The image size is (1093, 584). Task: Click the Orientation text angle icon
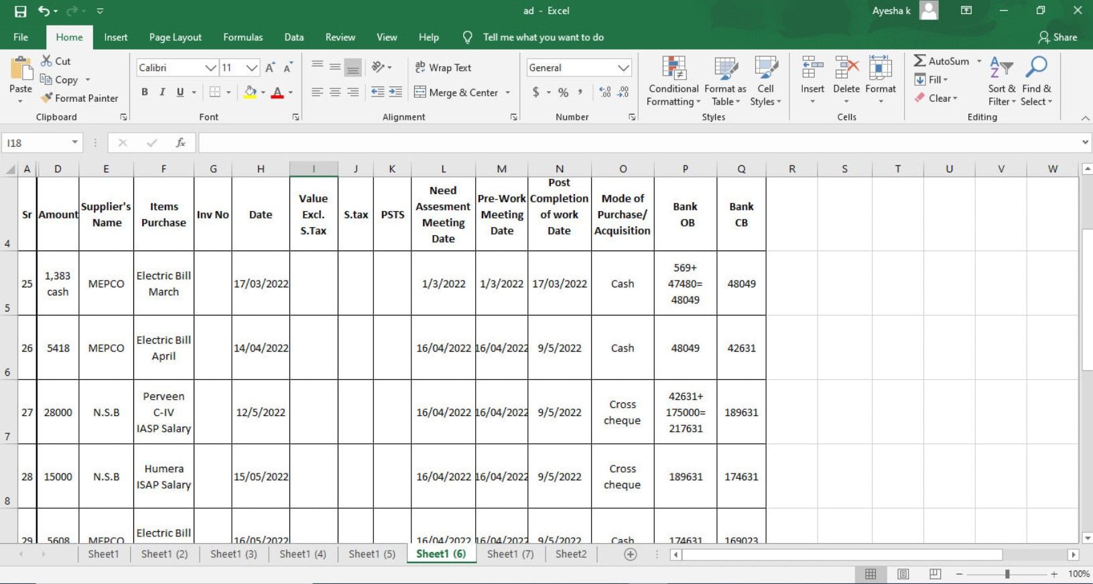[379, 67]
